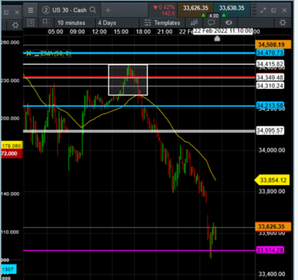The height and width of the screenshot is (280, 298).
Task: Close the US 30 chart panel
Action: [x=284, y=10]
